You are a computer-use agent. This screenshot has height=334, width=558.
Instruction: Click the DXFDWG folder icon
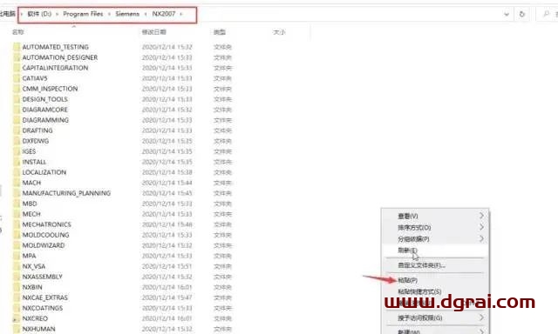click(x=17, y=141)
